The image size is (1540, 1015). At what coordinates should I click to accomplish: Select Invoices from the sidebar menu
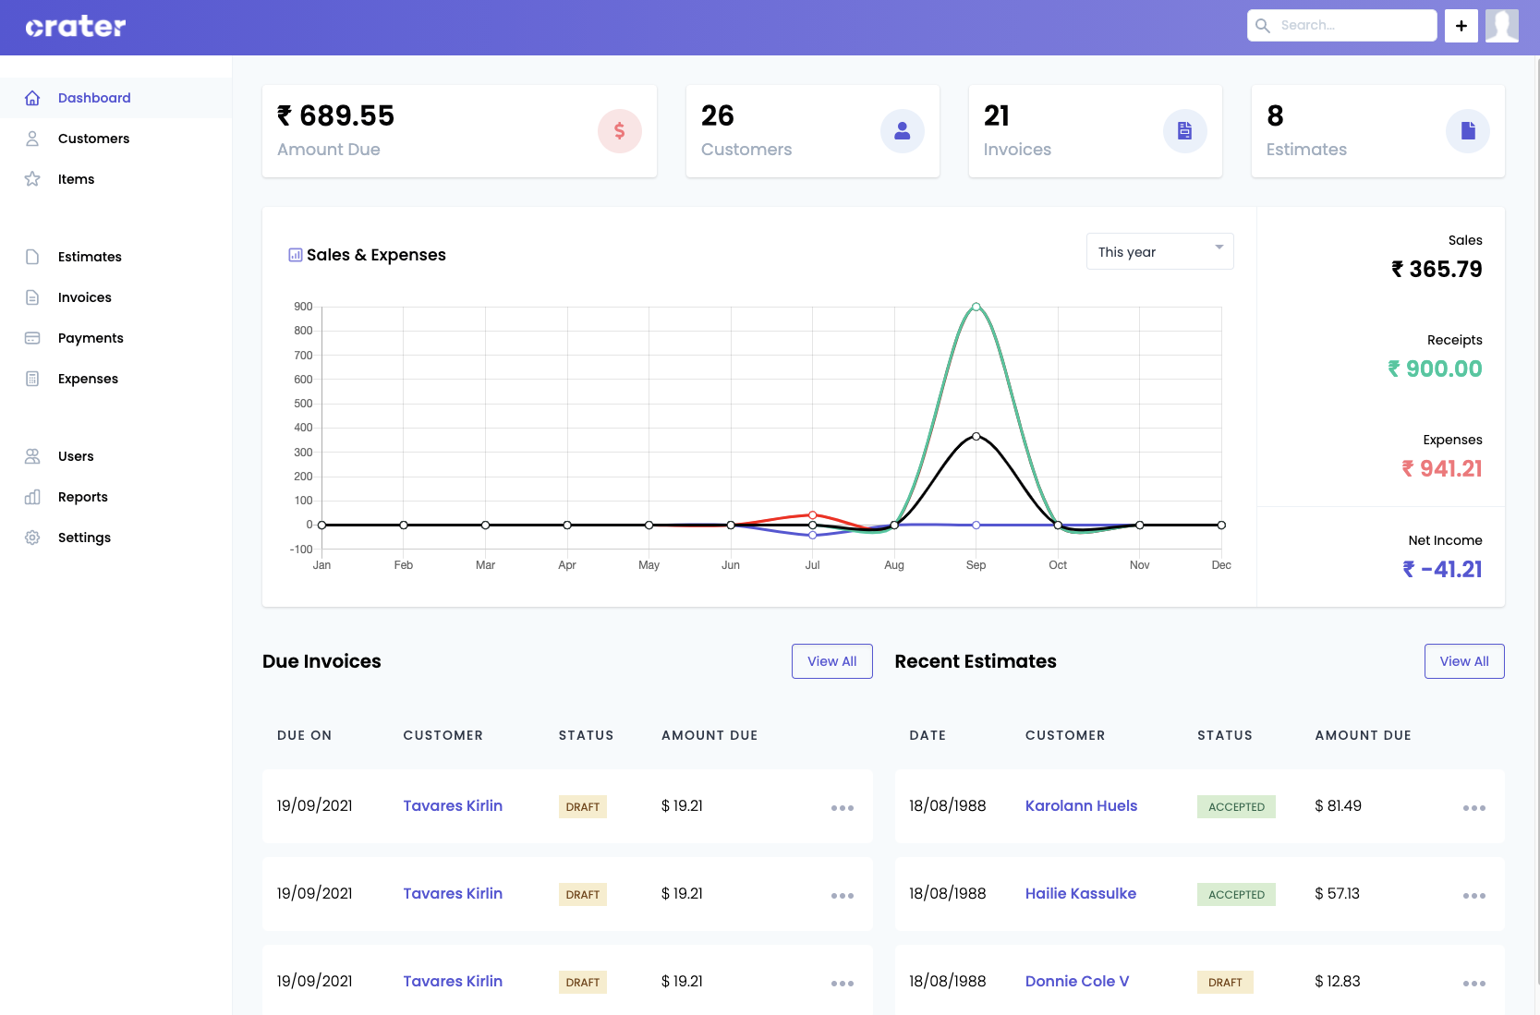click(84, 297)
